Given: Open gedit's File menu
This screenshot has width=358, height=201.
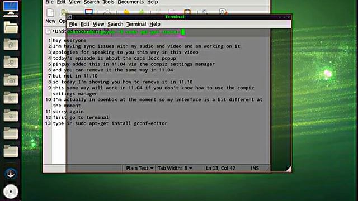Looking at the screenshot, I should [x=49, y=2].
